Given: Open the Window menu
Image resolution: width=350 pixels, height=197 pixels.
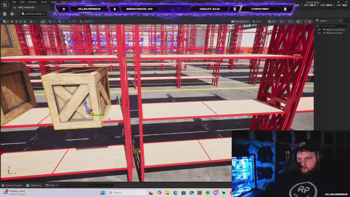Looking at the screenshot, I should coord(32,2).
